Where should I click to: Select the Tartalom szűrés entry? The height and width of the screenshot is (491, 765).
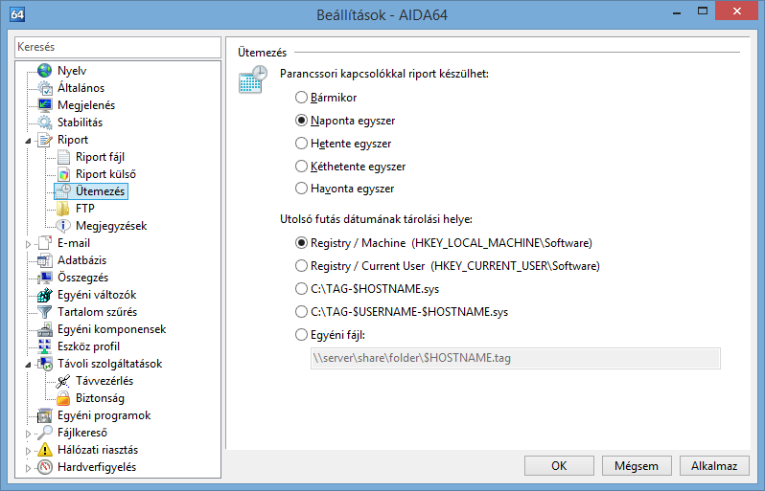pyautogui.click(x=97, y=312)
